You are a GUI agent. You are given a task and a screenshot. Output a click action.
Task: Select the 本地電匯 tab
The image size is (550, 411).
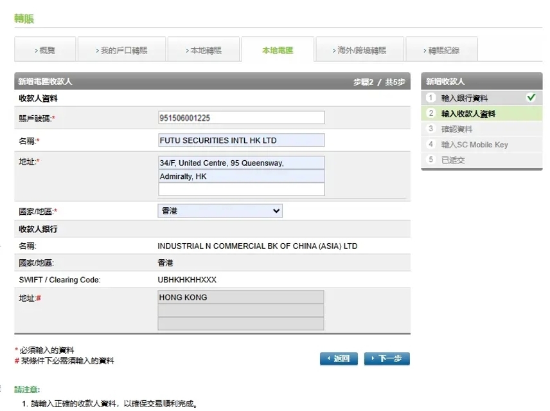[x=278, y=50]
